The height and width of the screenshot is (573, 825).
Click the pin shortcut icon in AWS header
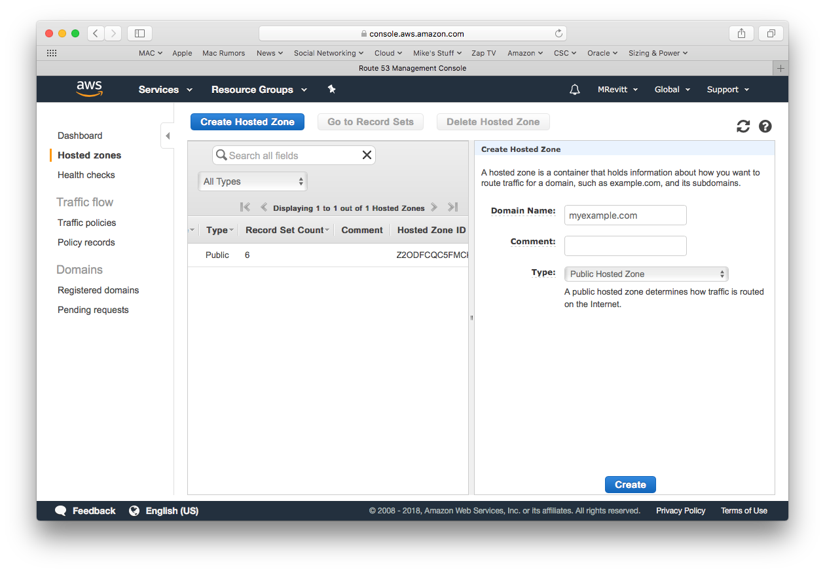pyautogui.click(x=331, y=89)
